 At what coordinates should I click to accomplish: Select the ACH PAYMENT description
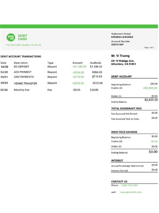click(22, 72)
